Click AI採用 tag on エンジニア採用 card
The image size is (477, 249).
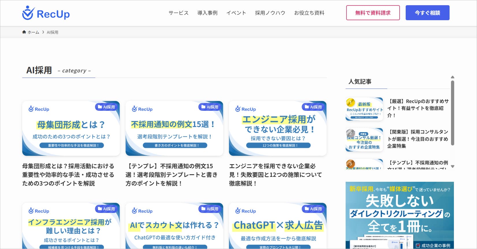pos(313,107)
